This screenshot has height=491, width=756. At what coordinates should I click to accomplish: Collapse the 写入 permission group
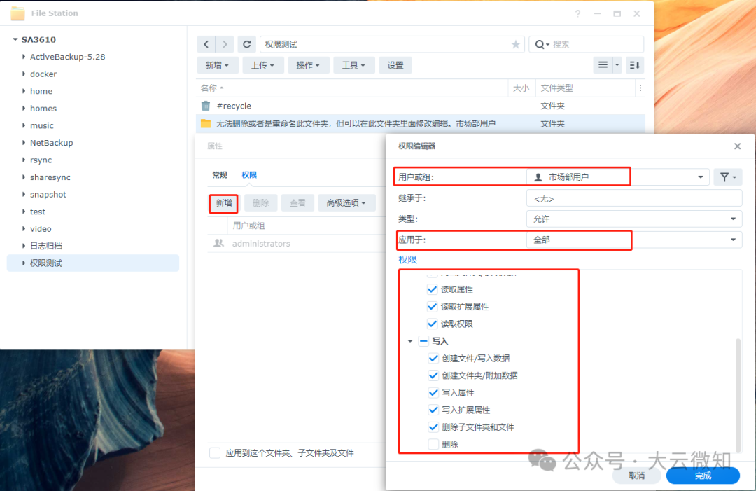pos(409,340)
